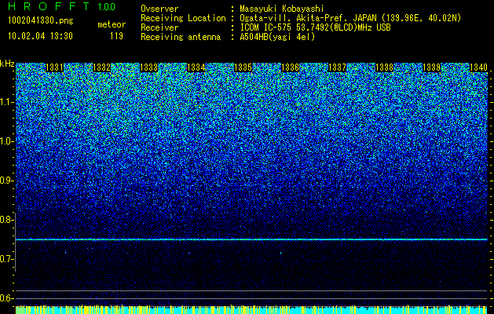Screen dimensions: 494x314
Task: Click the kHz axis unit label
Action: pos(7,64)
